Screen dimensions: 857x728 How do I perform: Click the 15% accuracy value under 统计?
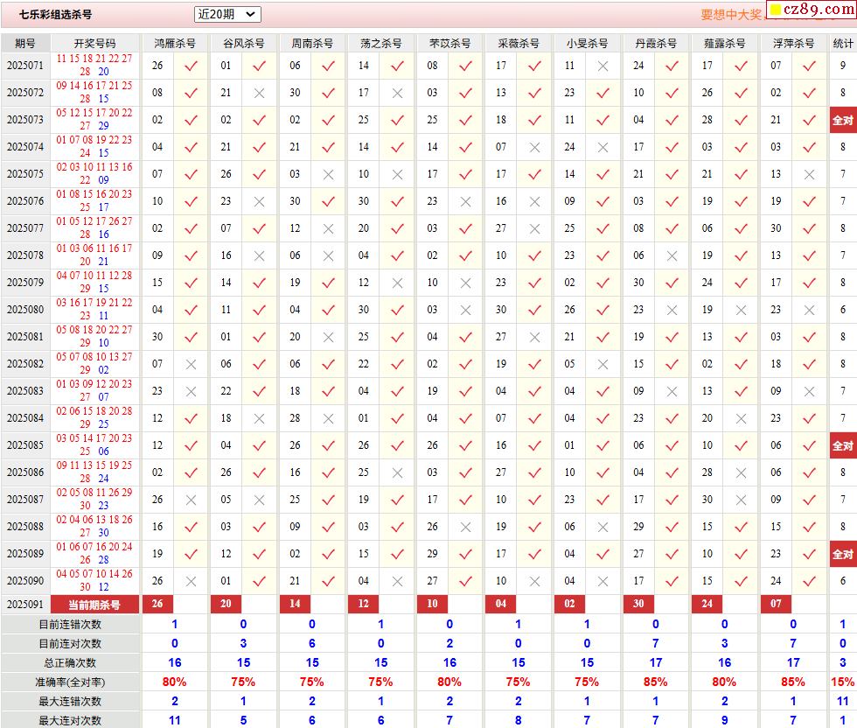(x=842, y=682)
